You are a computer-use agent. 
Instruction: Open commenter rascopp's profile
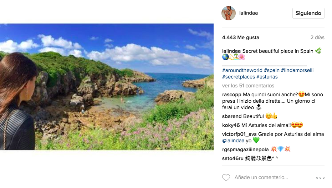point(232,95)
